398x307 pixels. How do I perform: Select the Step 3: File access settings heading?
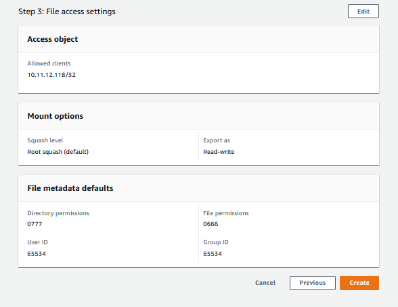tap(67, 11)
